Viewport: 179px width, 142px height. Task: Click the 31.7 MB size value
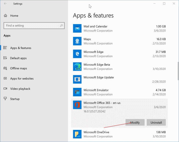point(161,52)
